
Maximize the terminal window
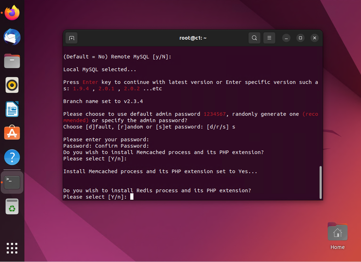300,38
